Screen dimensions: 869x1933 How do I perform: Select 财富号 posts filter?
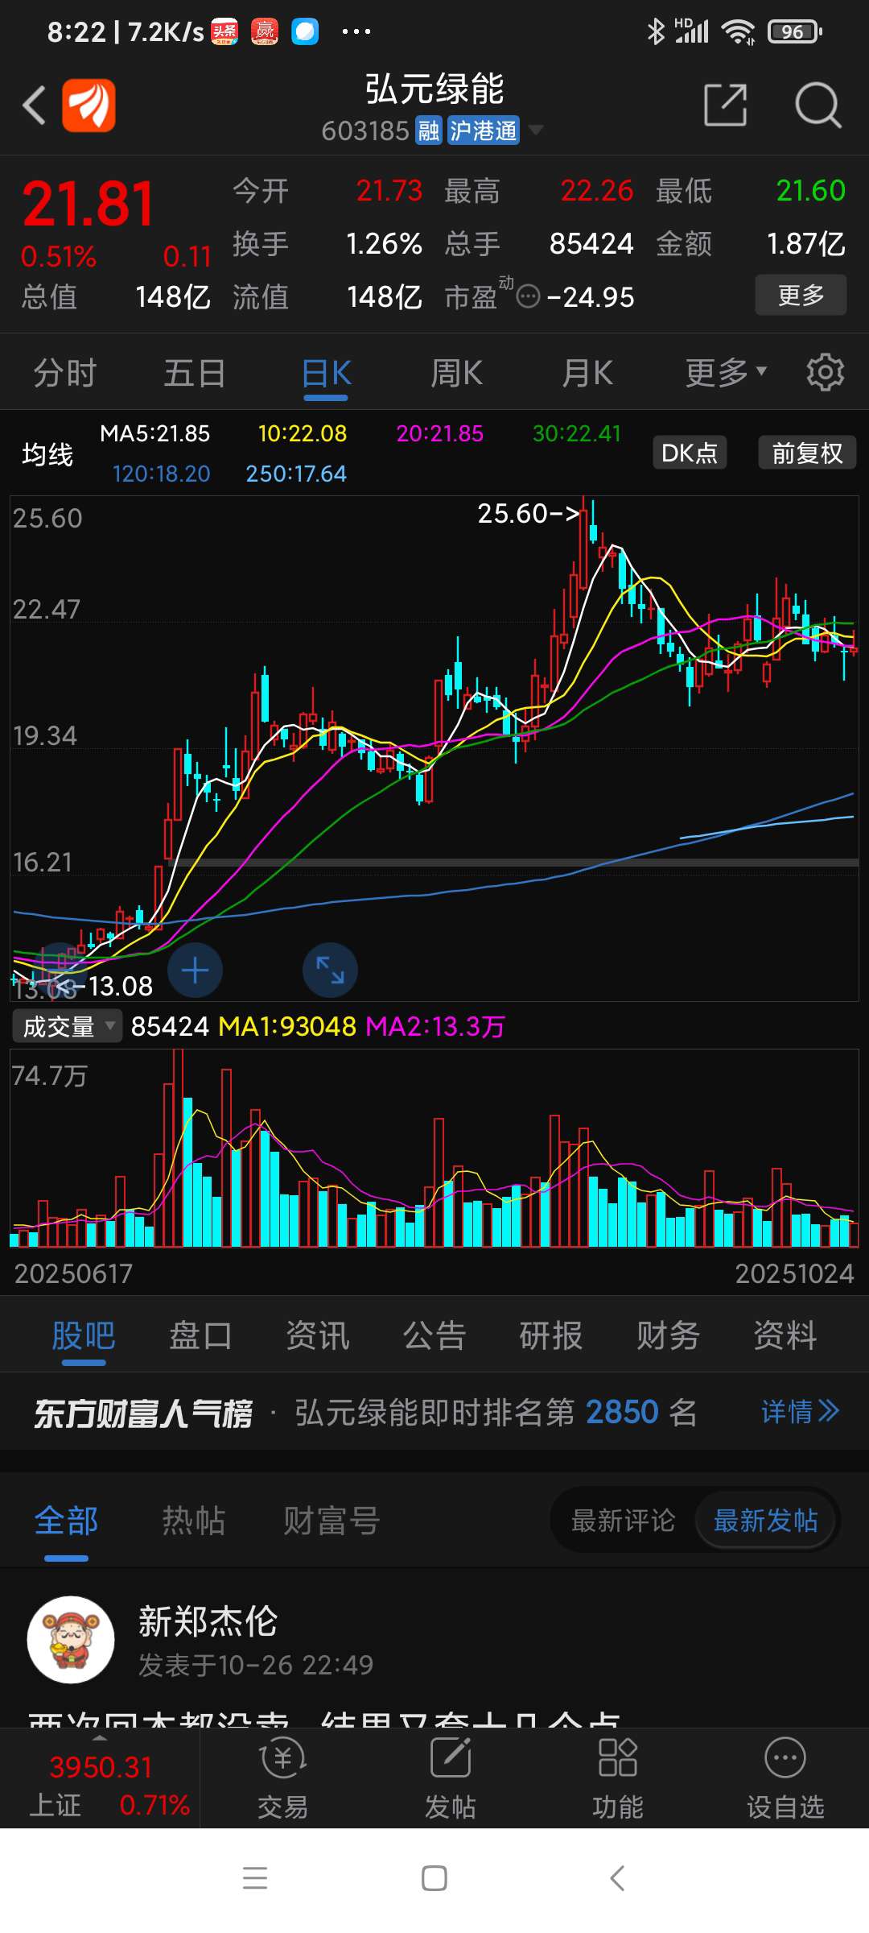point(332,1521)
